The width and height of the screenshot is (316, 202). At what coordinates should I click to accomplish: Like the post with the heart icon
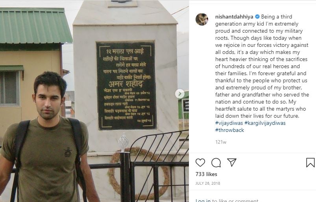pyautogui.click(x=200, y=163)
